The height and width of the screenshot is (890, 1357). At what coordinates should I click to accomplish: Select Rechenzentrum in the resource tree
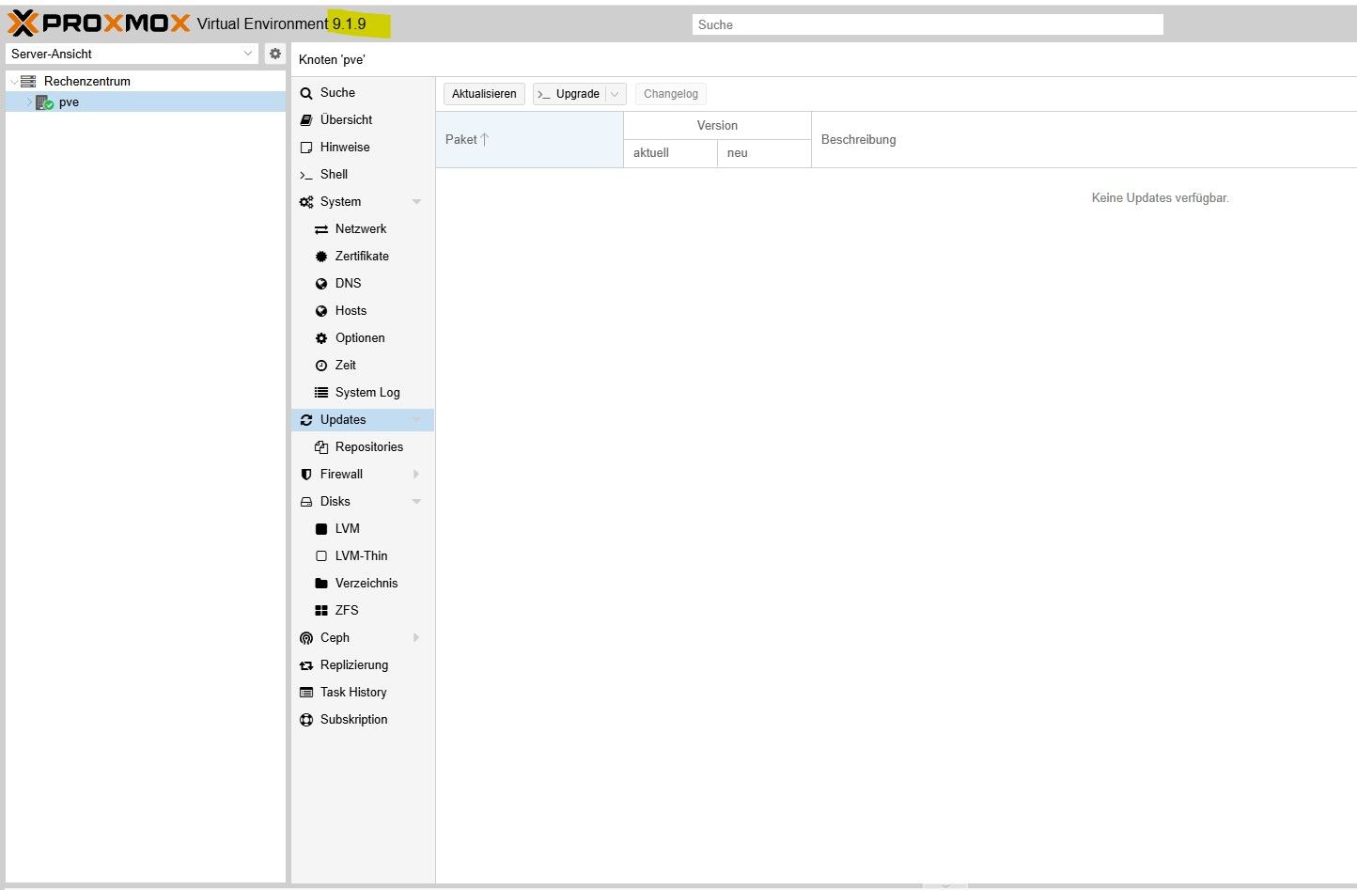click(146, 82)
